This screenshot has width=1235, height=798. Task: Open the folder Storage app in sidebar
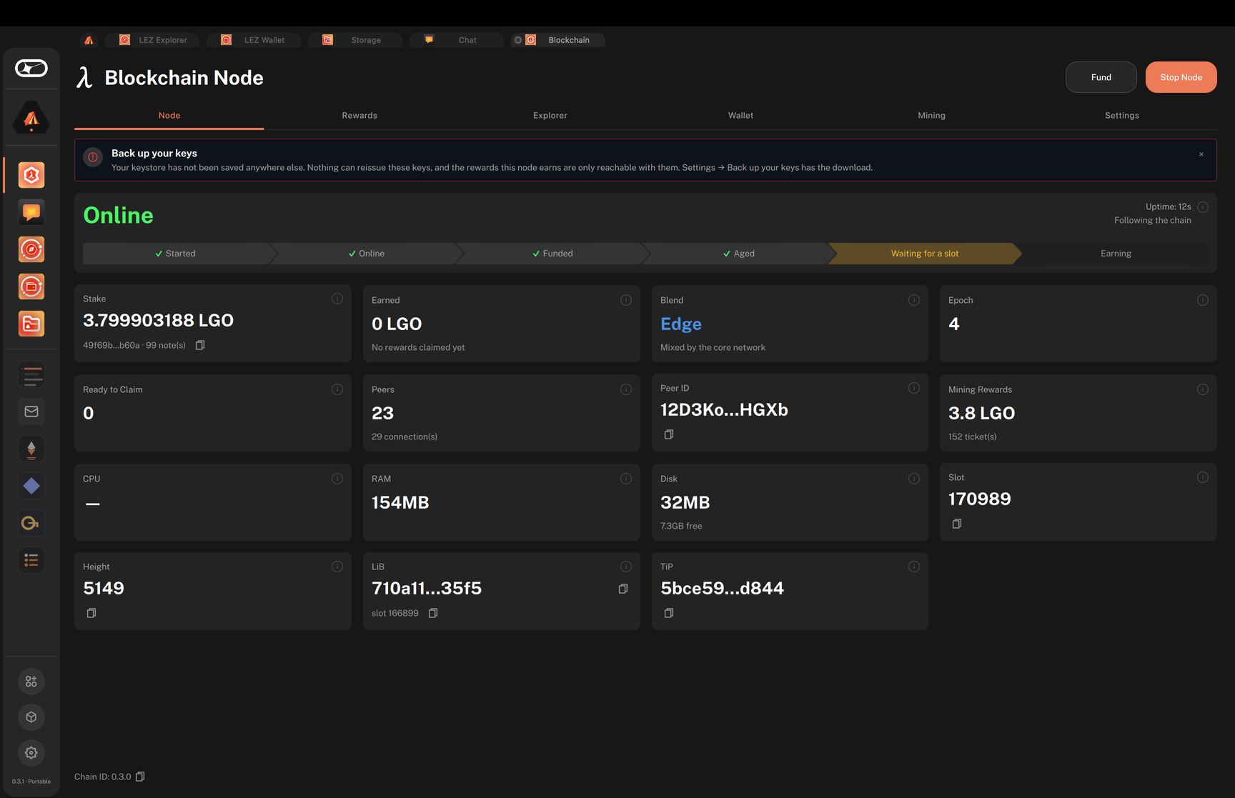(31, 324)
